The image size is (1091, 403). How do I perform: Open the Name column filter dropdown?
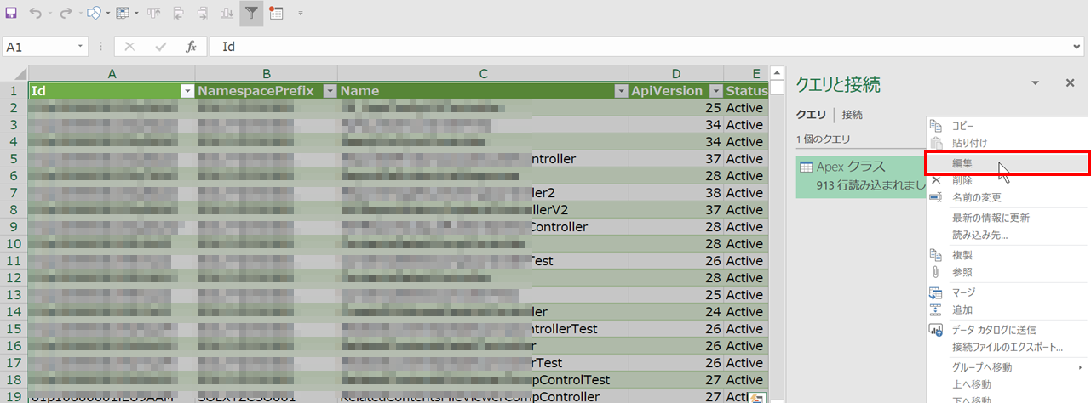point(620,91)
